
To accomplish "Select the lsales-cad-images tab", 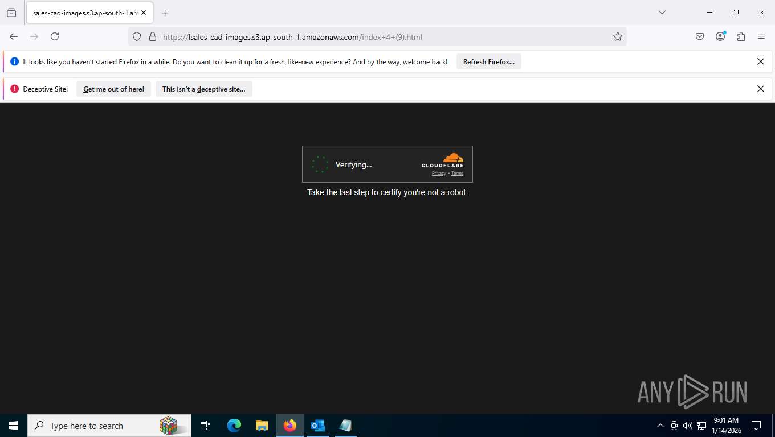I will (89, 13).
